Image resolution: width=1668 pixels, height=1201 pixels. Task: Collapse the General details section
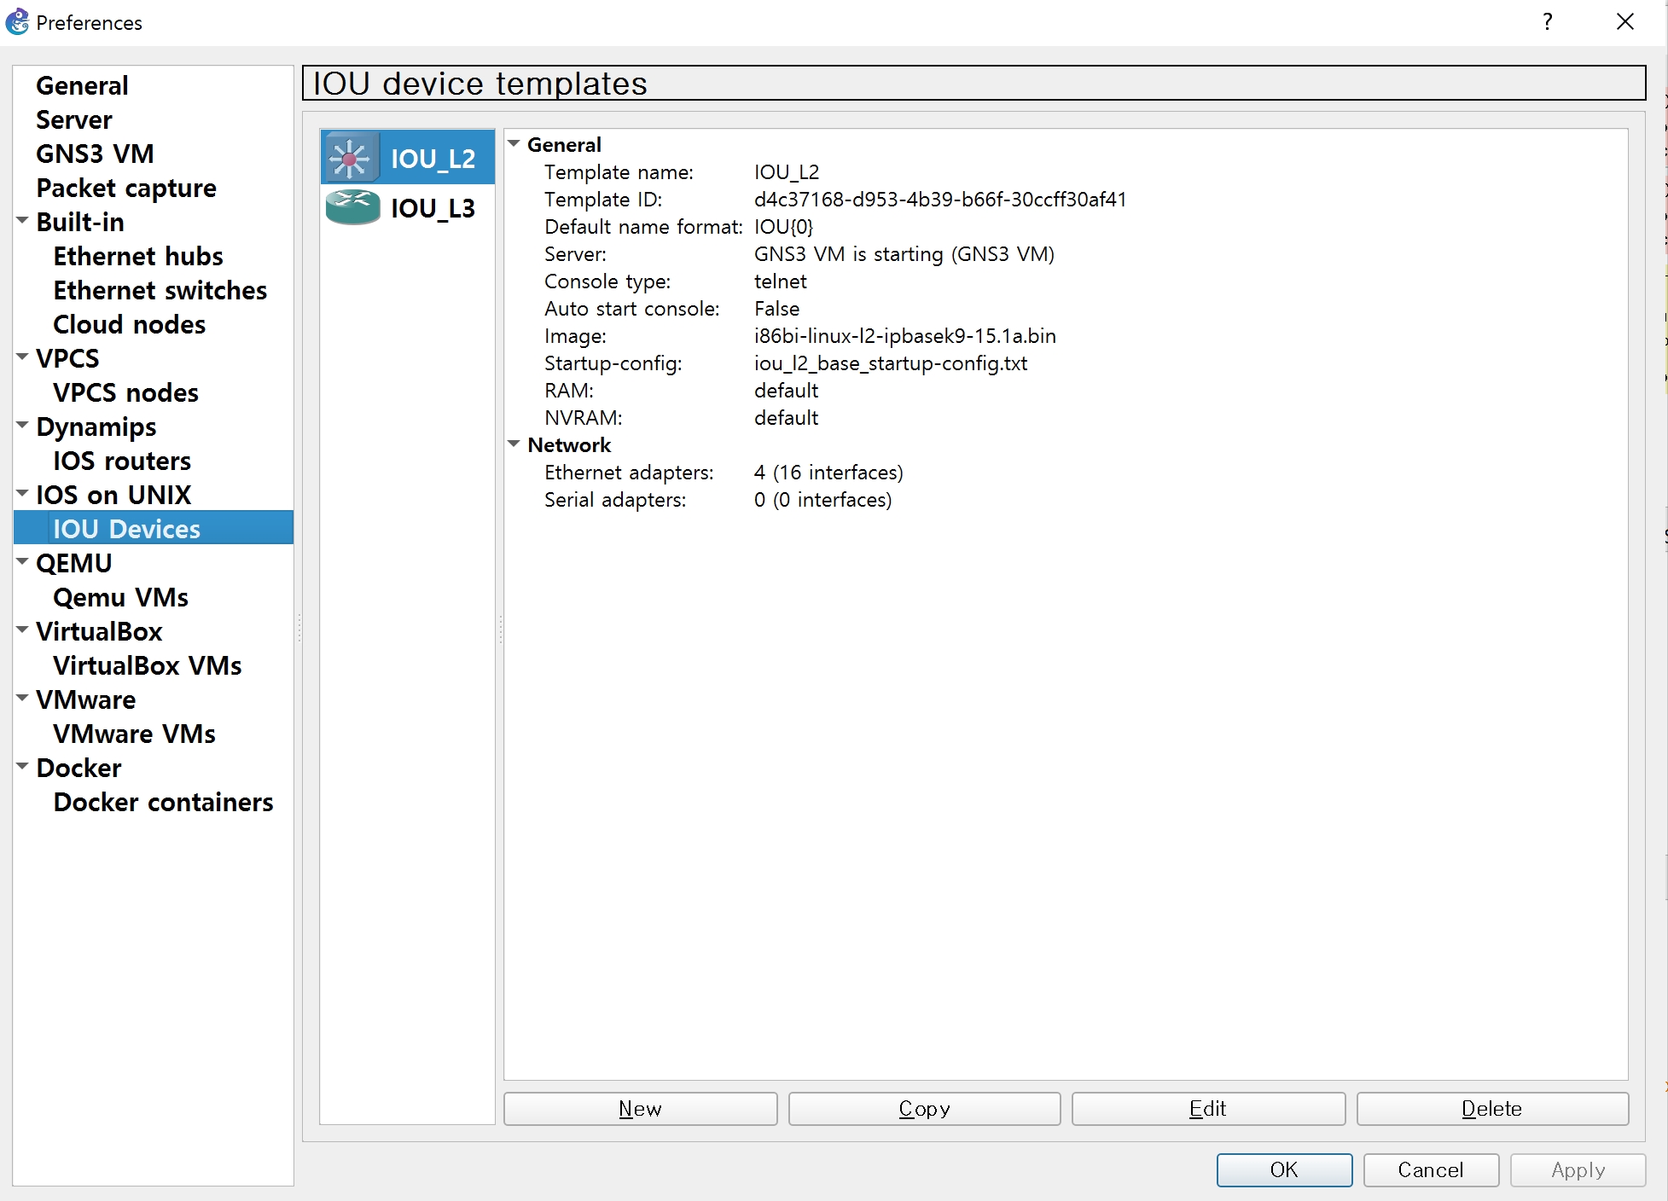pos(514,144)
